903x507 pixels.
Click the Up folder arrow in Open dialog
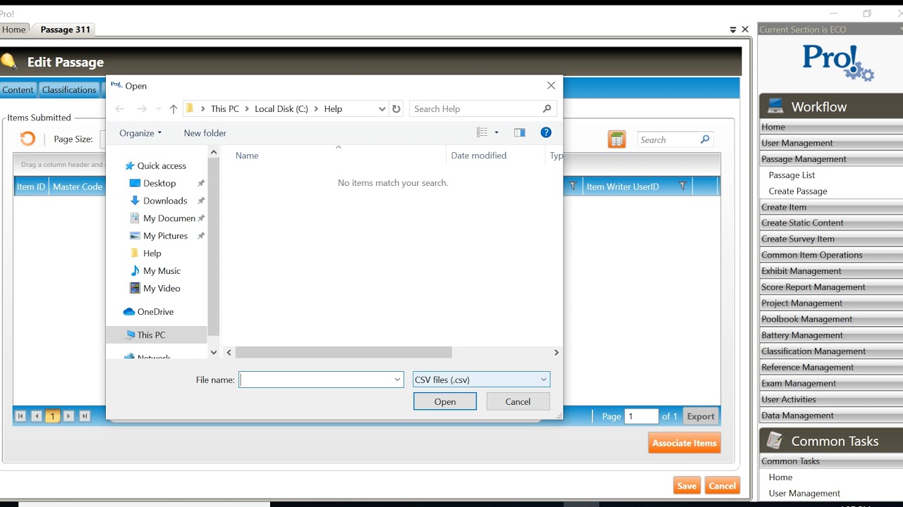coord(173,108)
